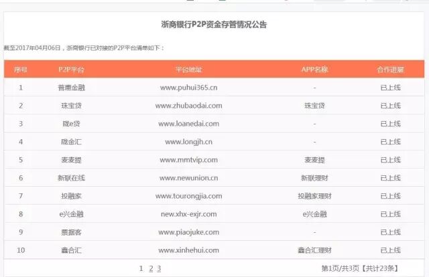The image size is (429, 277).
Task: Click the www.longjh.cn address
Action: pos(189,142)
